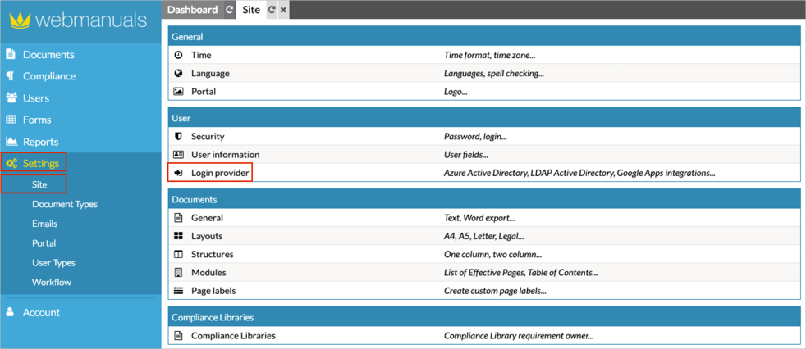The width and height of the screenshot is (806, 349).
Task: Click the globe icon next to Language
Action: (179, 73)
